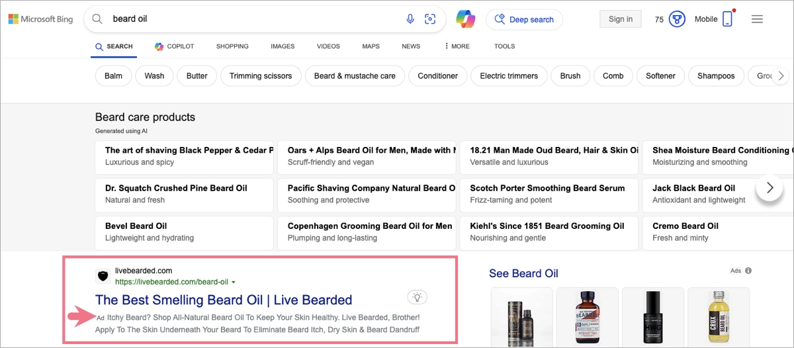Image resolution: width=794 pixels, height=348 pixels.
Task: Open Bevel Beard Oil card
Action: [184, 232]
